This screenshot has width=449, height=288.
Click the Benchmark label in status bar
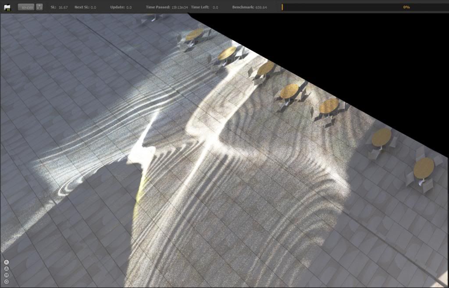click(x=243, y=7)
